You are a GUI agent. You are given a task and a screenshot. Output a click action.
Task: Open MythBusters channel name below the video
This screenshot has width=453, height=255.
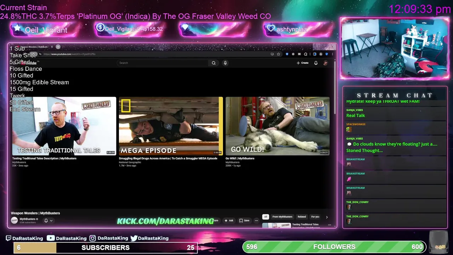tap(27, 219)
